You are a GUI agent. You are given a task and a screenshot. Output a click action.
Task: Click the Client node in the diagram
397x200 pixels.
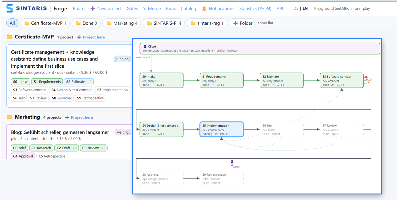coord(260,48)
